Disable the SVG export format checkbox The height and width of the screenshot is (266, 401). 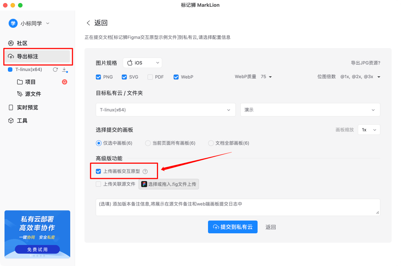click(x=124, y=77)
